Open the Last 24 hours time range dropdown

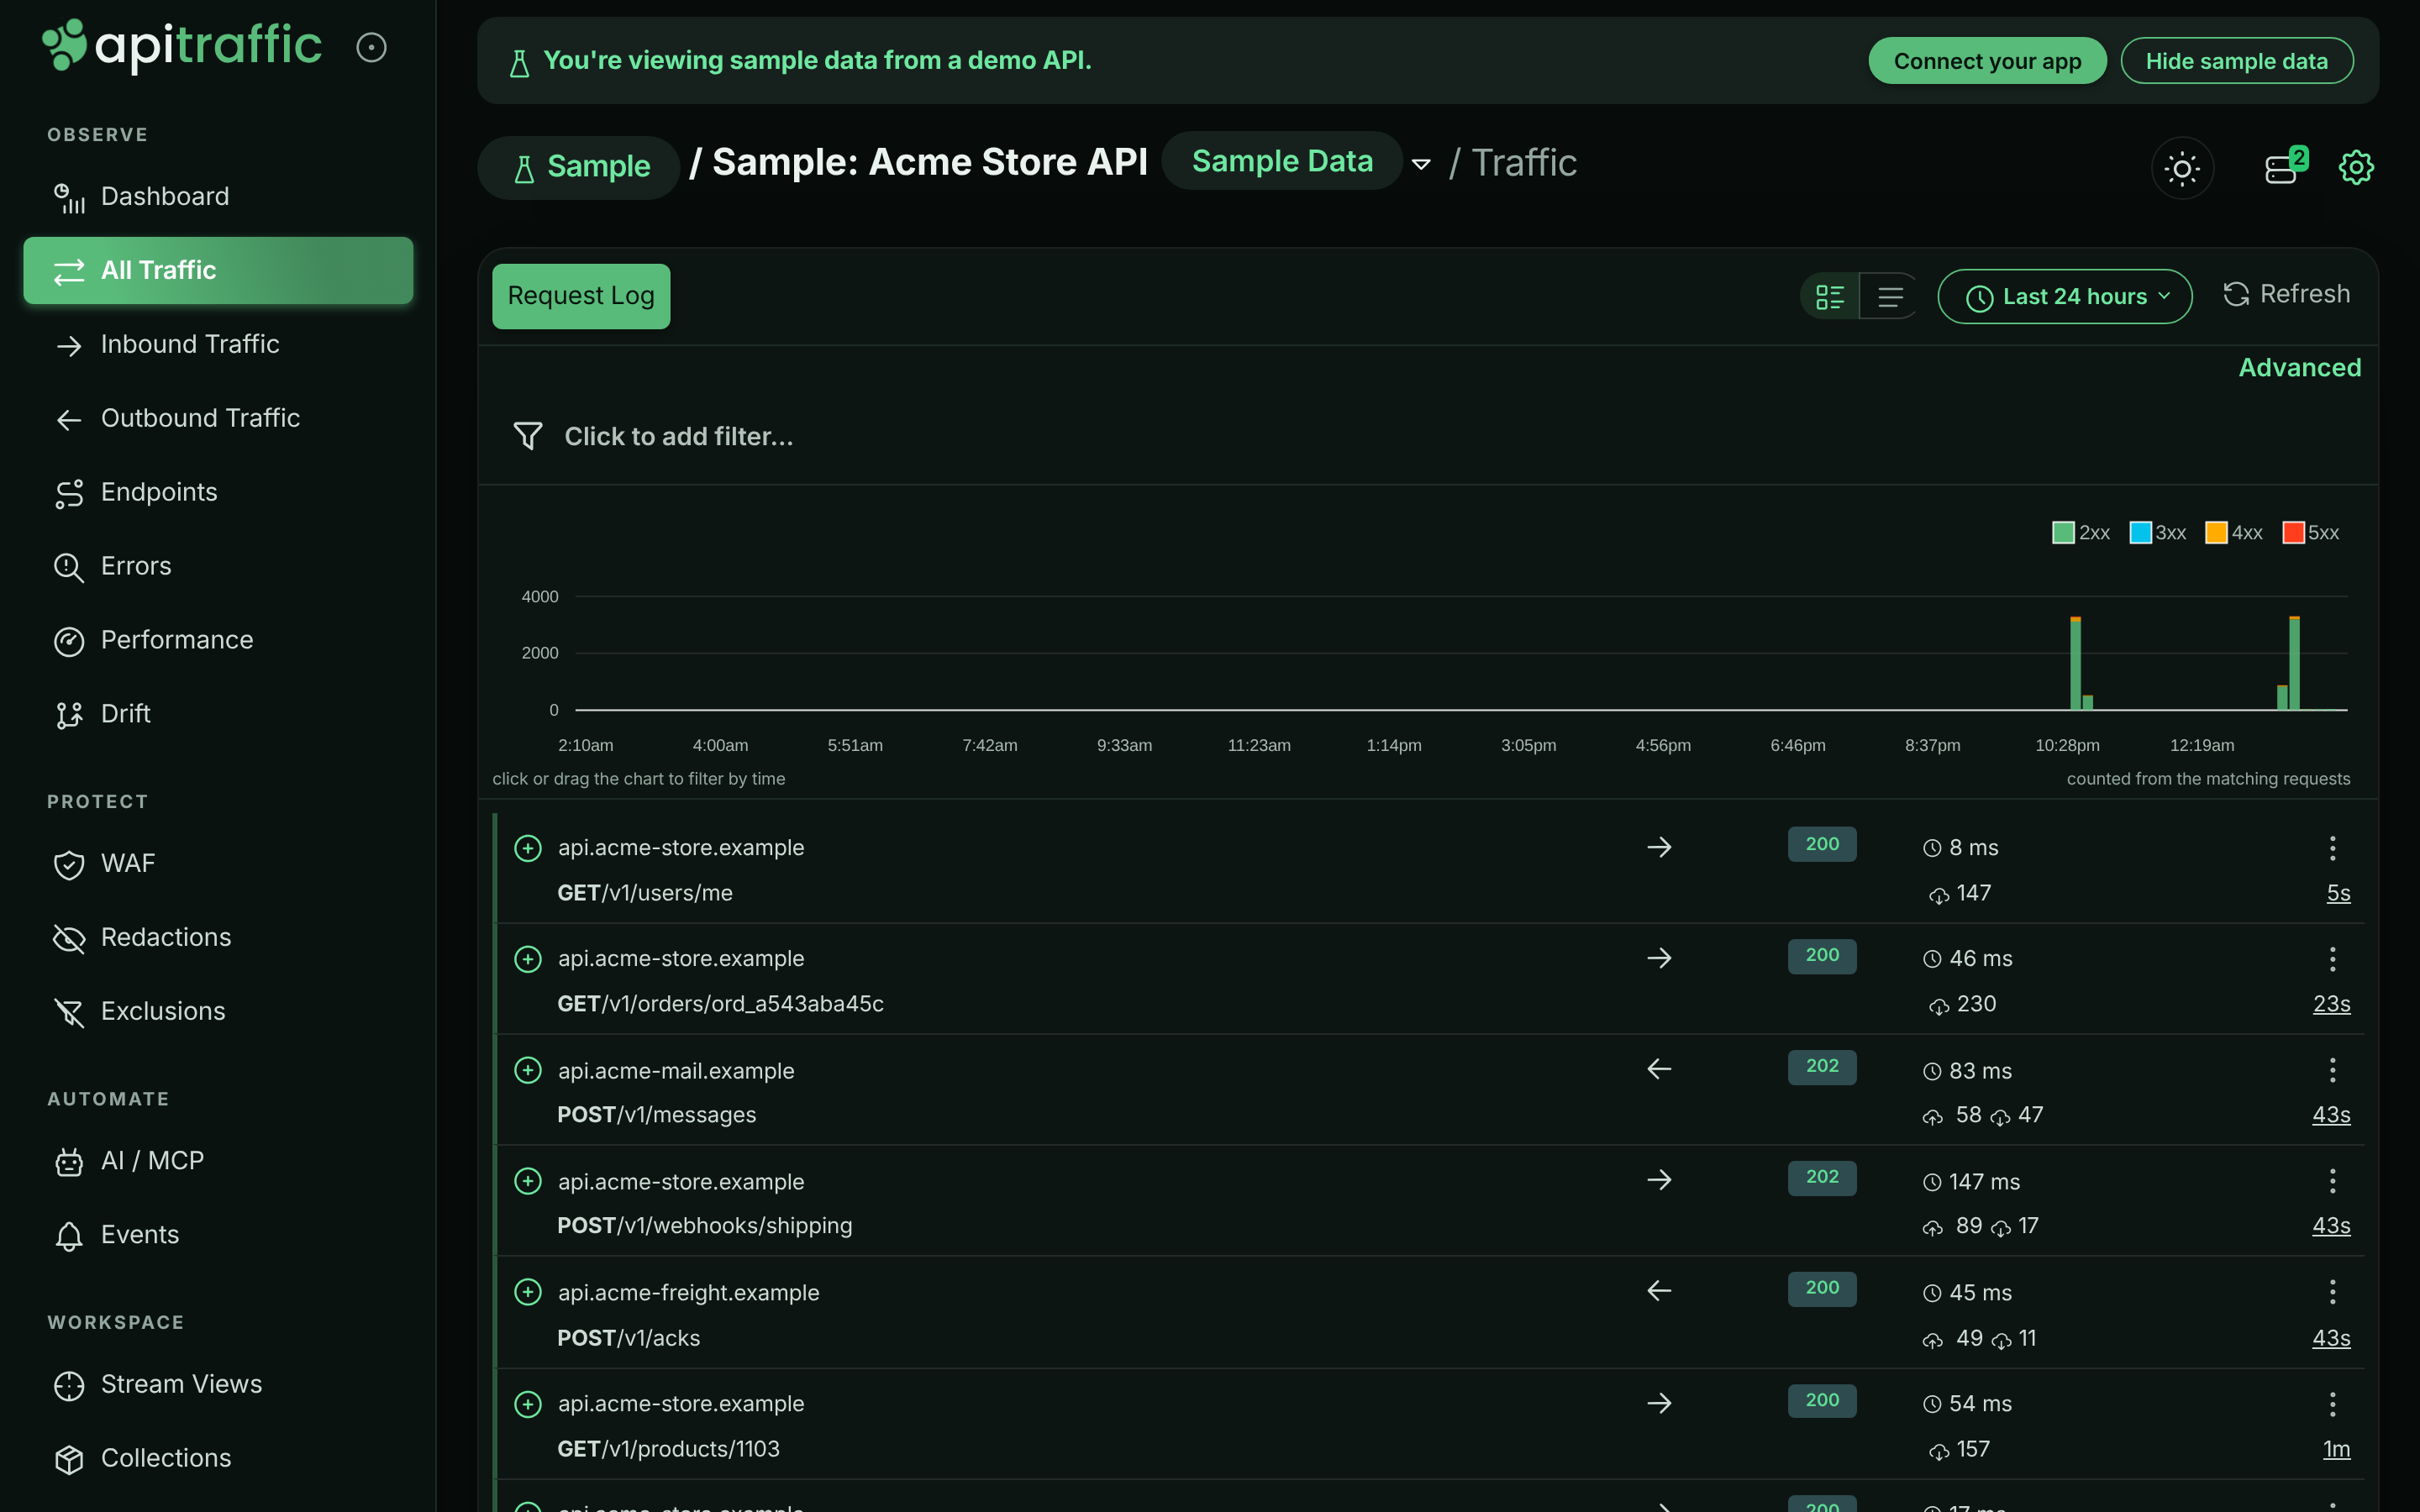2064,297
